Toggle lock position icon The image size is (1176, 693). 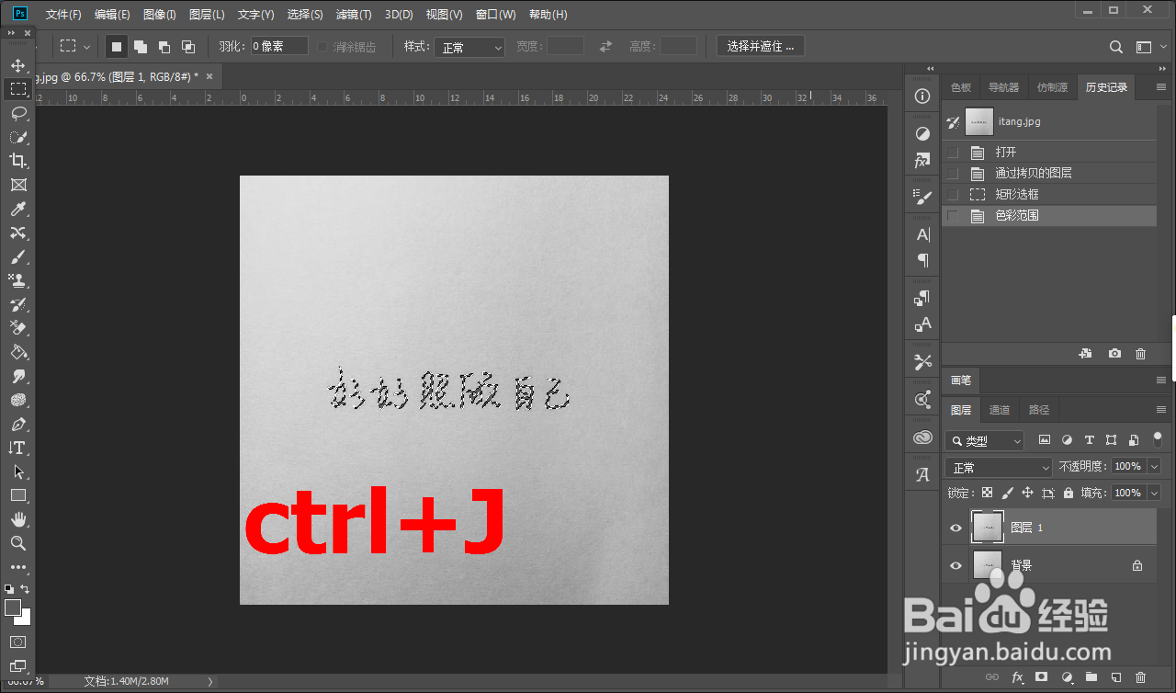coord(1027,493)
